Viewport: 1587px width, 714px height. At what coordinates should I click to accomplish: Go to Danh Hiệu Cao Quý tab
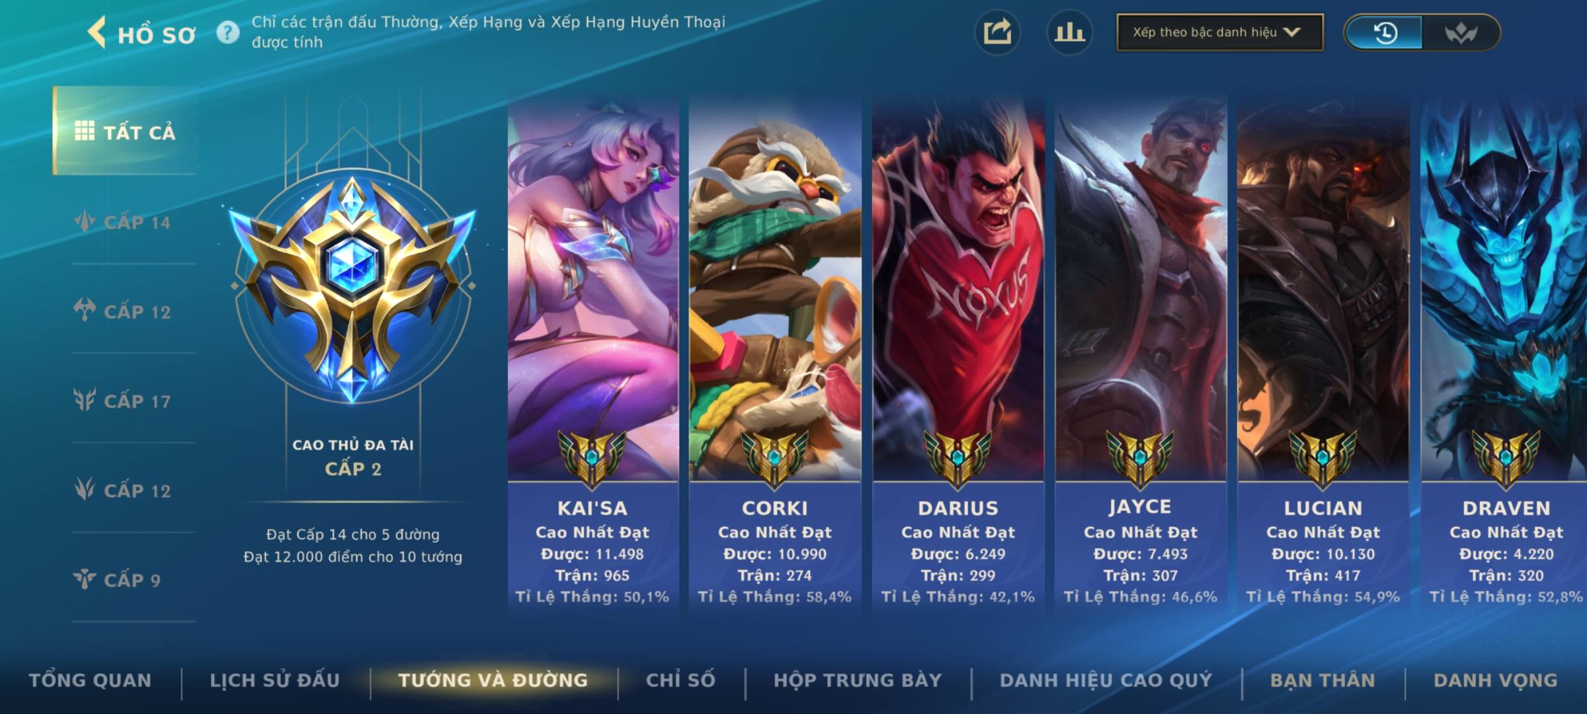click(1106, 680)
